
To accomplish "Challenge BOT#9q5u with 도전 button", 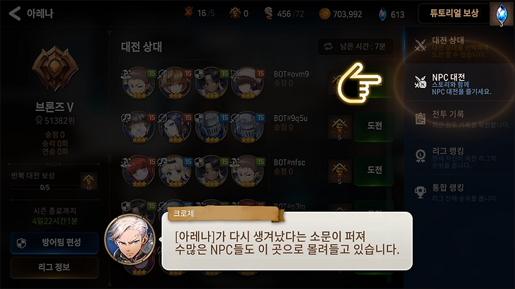I will (x=374, y=126).
